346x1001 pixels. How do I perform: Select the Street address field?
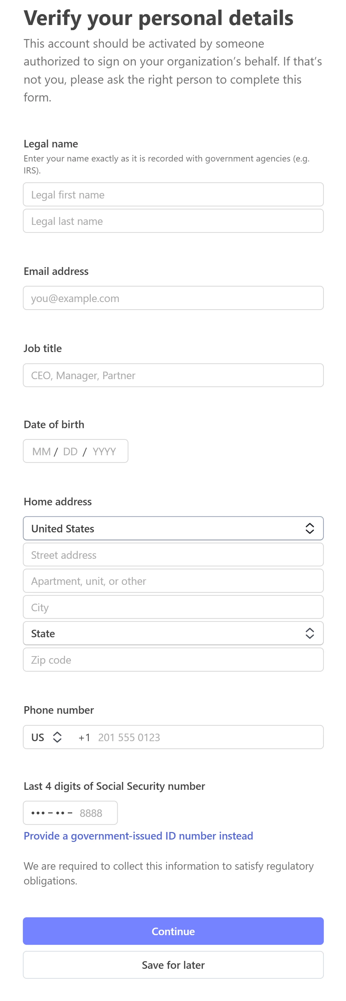(x=173, y=555)
